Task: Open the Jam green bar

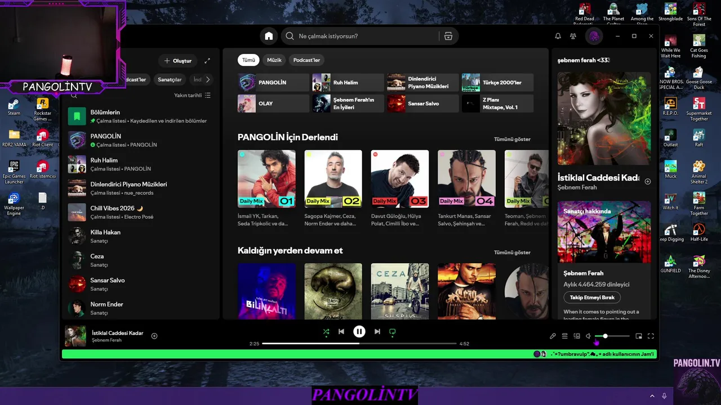Action: [359, 354]
